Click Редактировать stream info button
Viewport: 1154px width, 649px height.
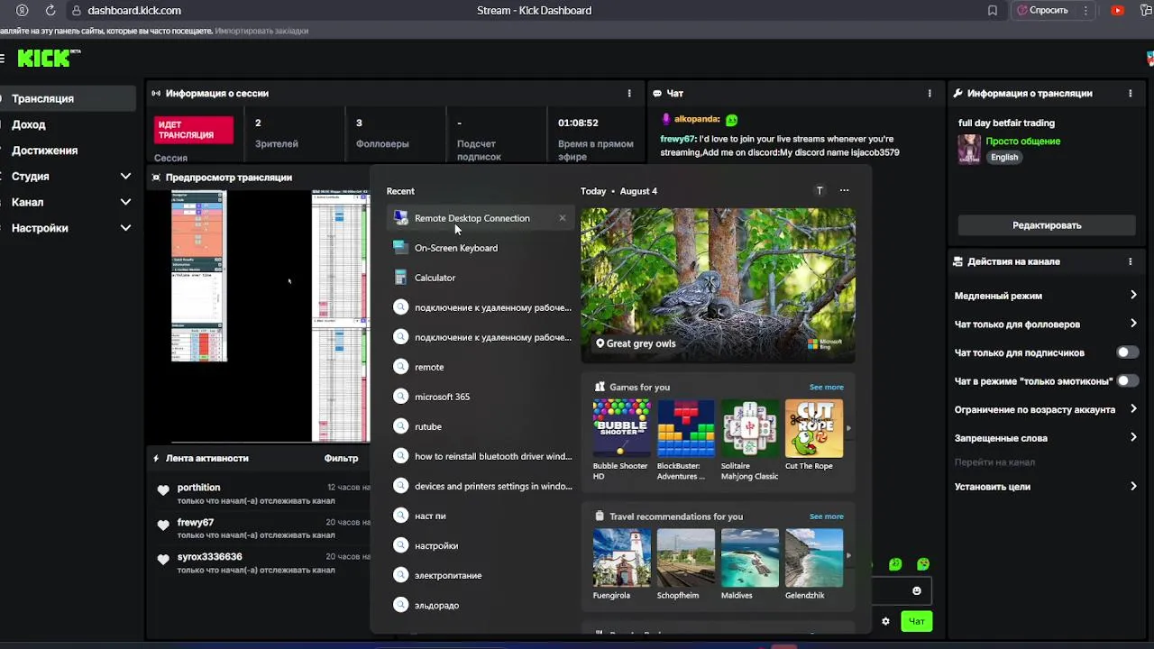point(1047,225)
